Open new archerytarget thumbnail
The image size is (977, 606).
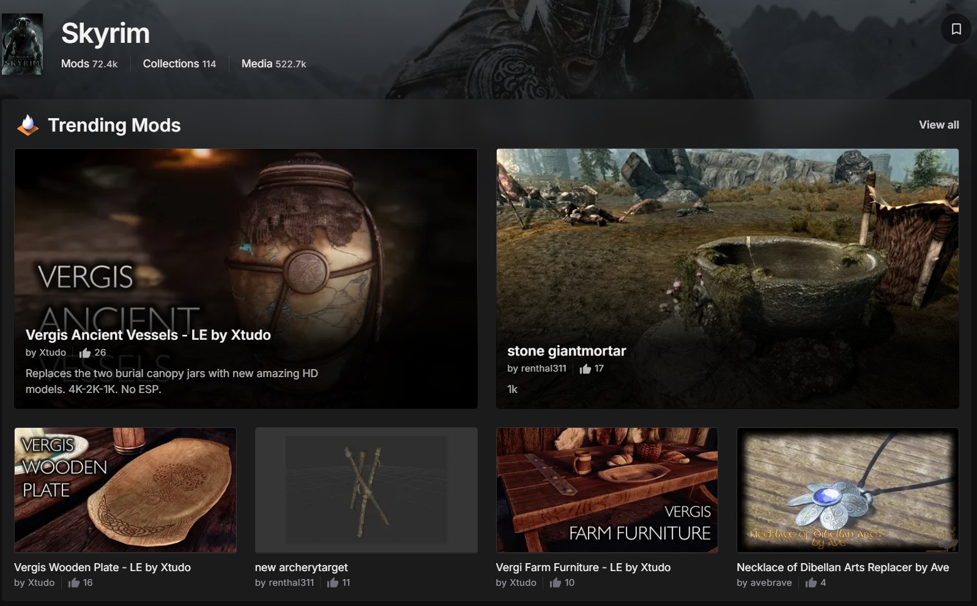366,490
